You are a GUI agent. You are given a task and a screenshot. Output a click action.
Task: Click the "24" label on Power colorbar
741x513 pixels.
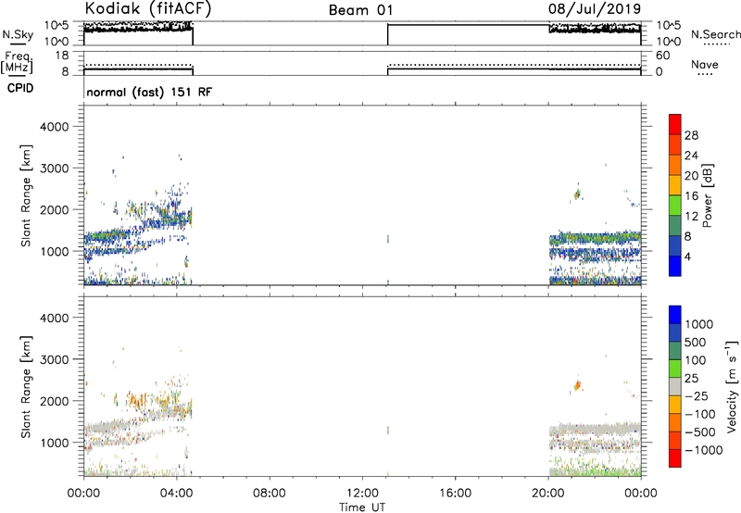[x=691, y=156]
